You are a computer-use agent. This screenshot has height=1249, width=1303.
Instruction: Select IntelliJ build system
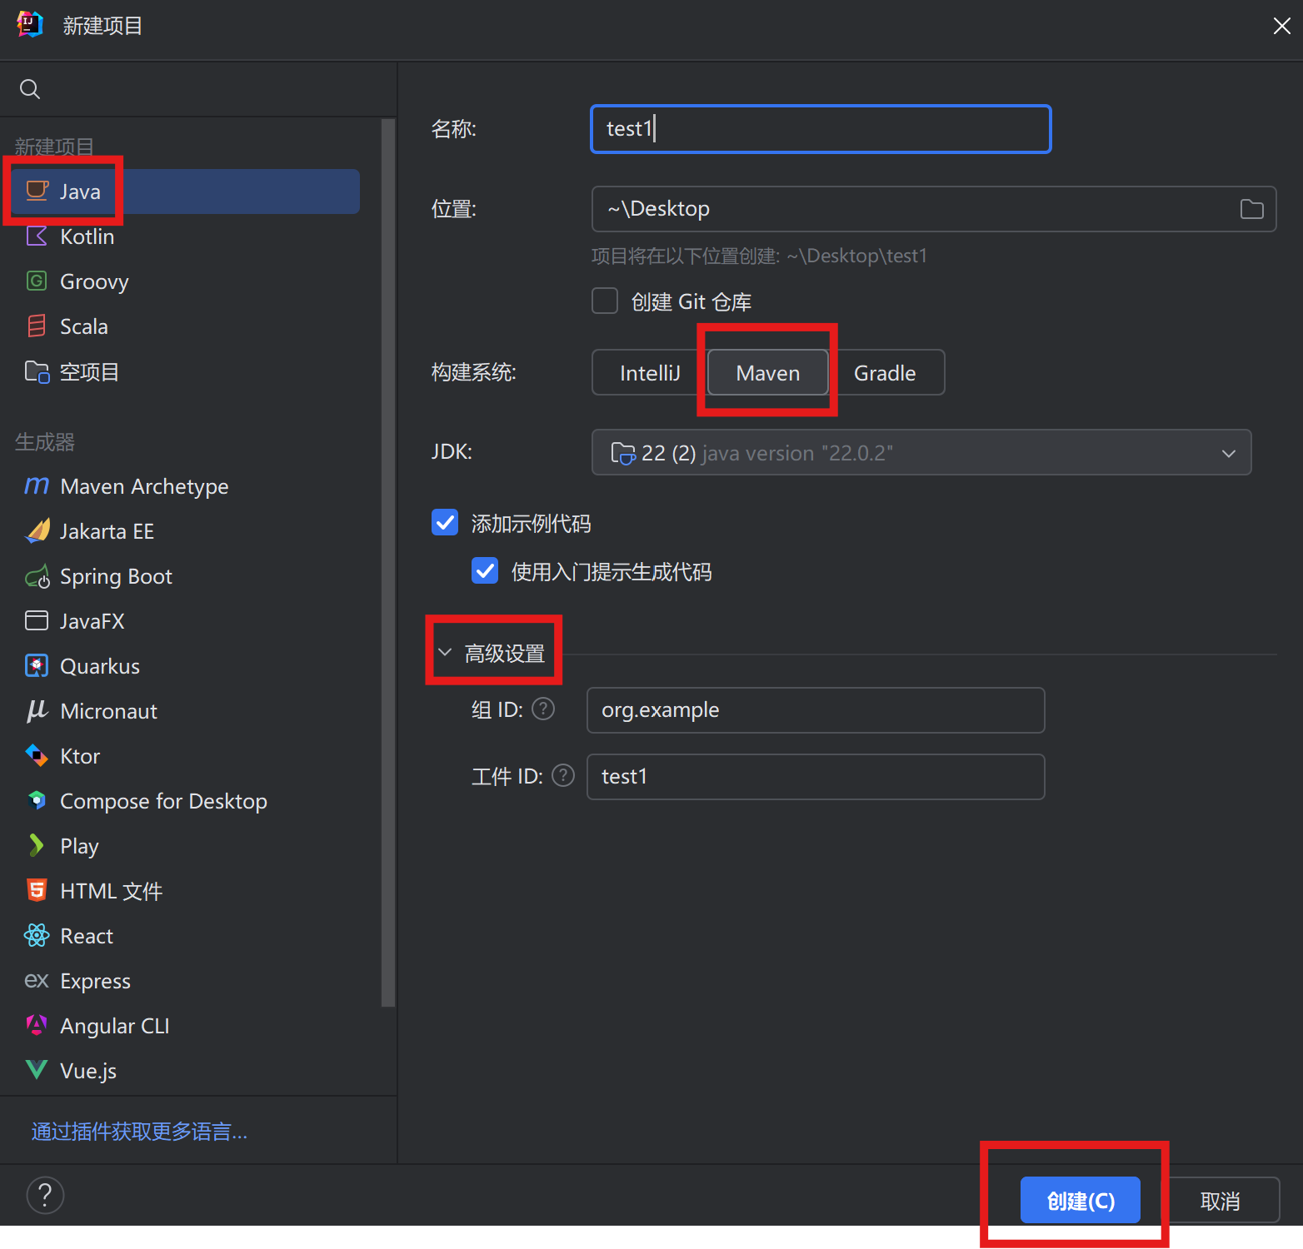[x=650, y=372]
